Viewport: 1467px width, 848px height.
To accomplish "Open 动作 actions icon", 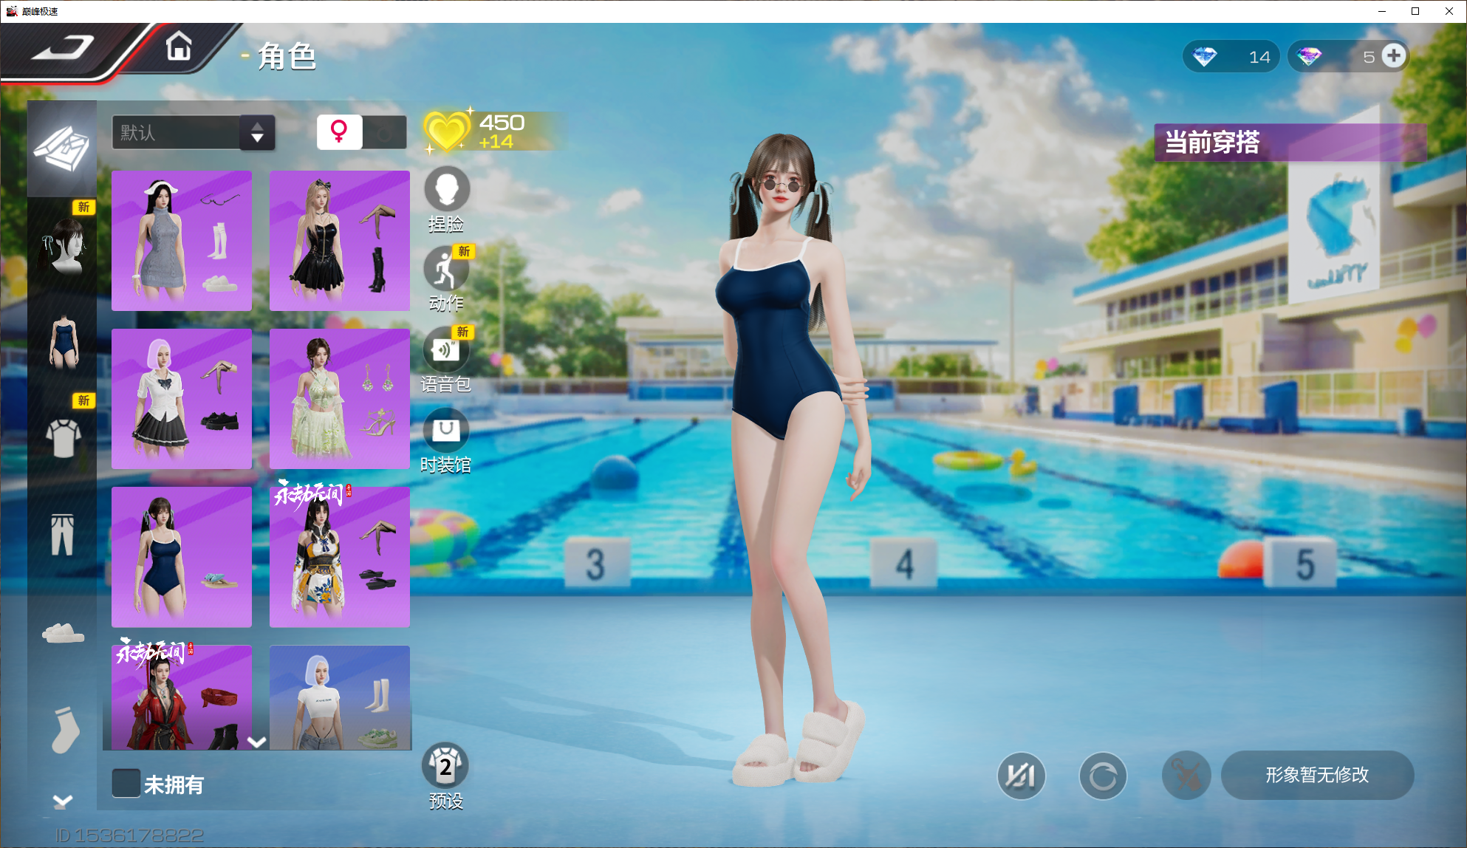I will pos(446,270).
